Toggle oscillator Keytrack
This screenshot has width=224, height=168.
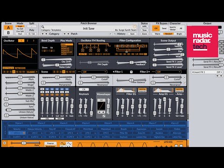pos(8,68)
